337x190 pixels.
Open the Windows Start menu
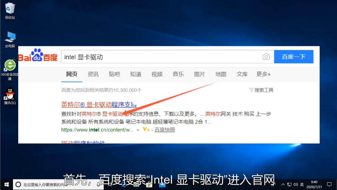click(6, 184)
